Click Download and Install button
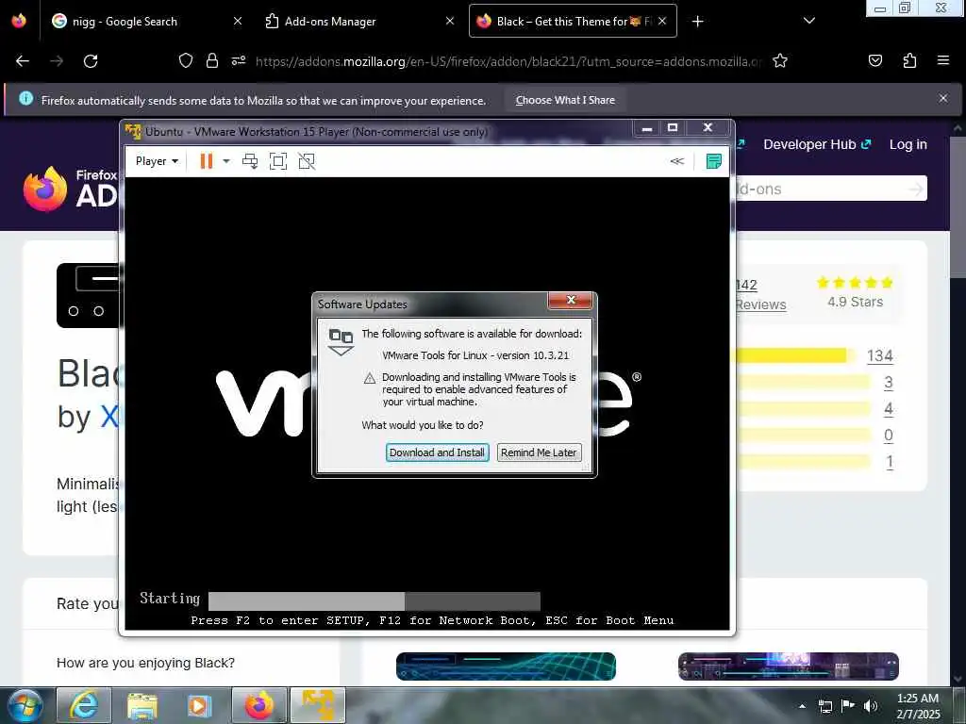The height and width of the screenshot is (724, 966). [x=438, y=452]
